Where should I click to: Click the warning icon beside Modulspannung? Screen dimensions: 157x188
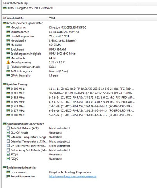[8, 62]
